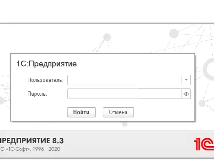
Task: Click the ПРЕДПРИЯТИЕ 8.3 text
Action: (31, 141)
